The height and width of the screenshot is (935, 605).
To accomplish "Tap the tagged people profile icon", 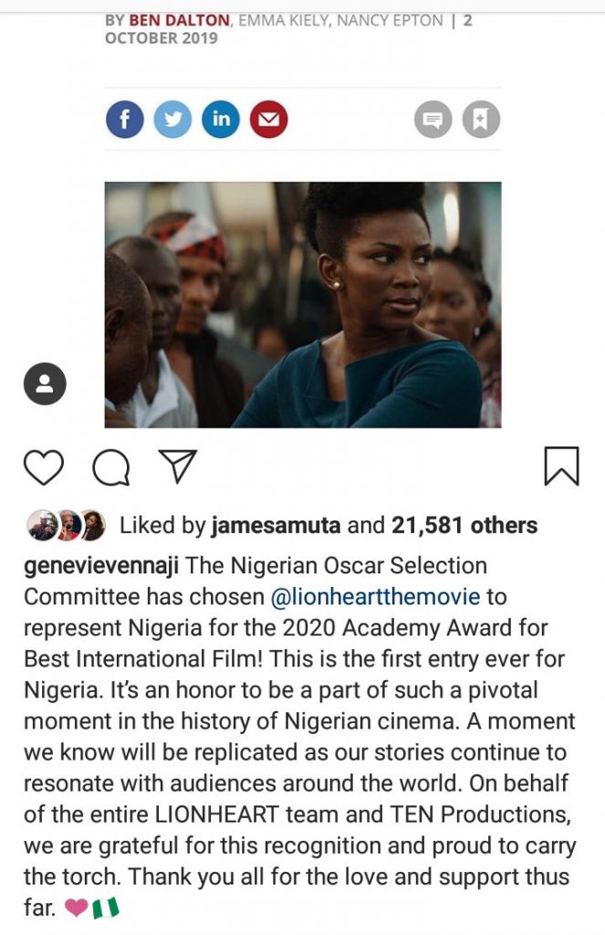I will pos(45,383).
